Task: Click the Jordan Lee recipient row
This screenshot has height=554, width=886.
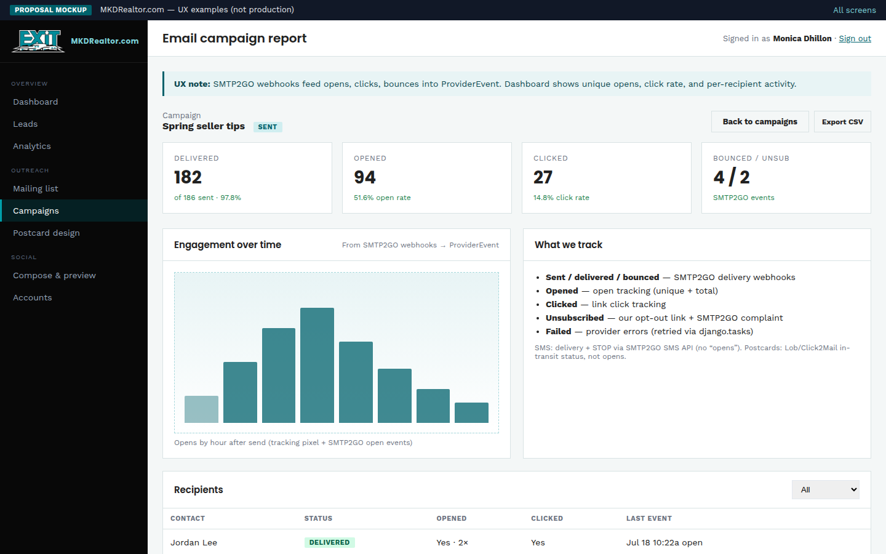Action: (x=517, y=542)
